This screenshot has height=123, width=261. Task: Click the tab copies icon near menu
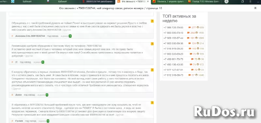click(x=242, y=2)
